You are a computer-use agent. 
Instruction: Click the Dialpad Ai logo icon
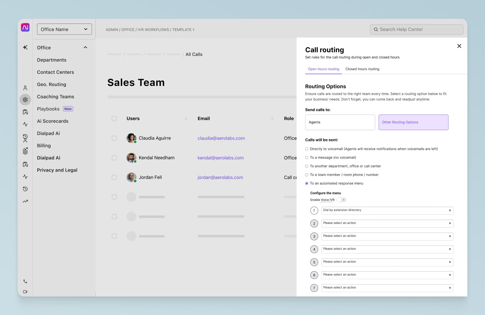[25, 27]
